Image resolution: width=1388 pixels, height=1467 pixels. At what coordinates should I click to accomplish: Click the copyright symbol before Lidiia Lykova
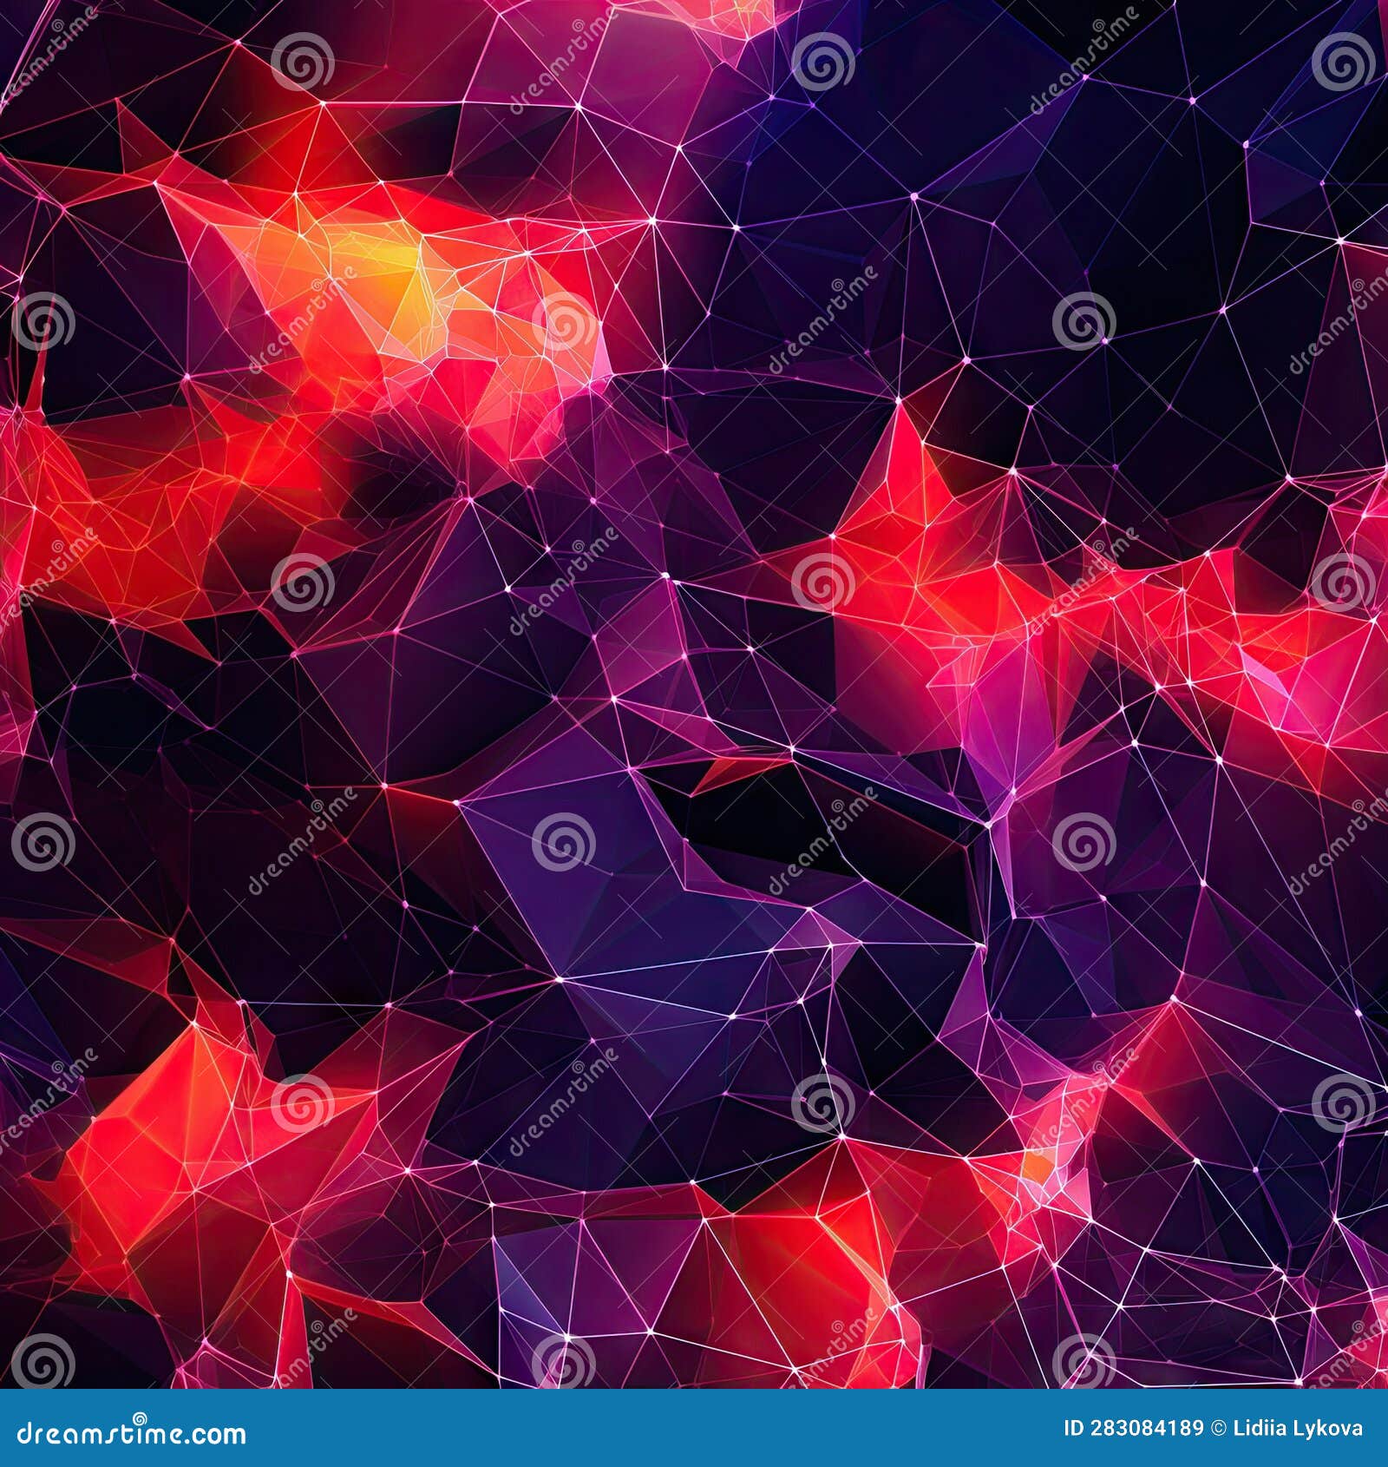1217,1426
